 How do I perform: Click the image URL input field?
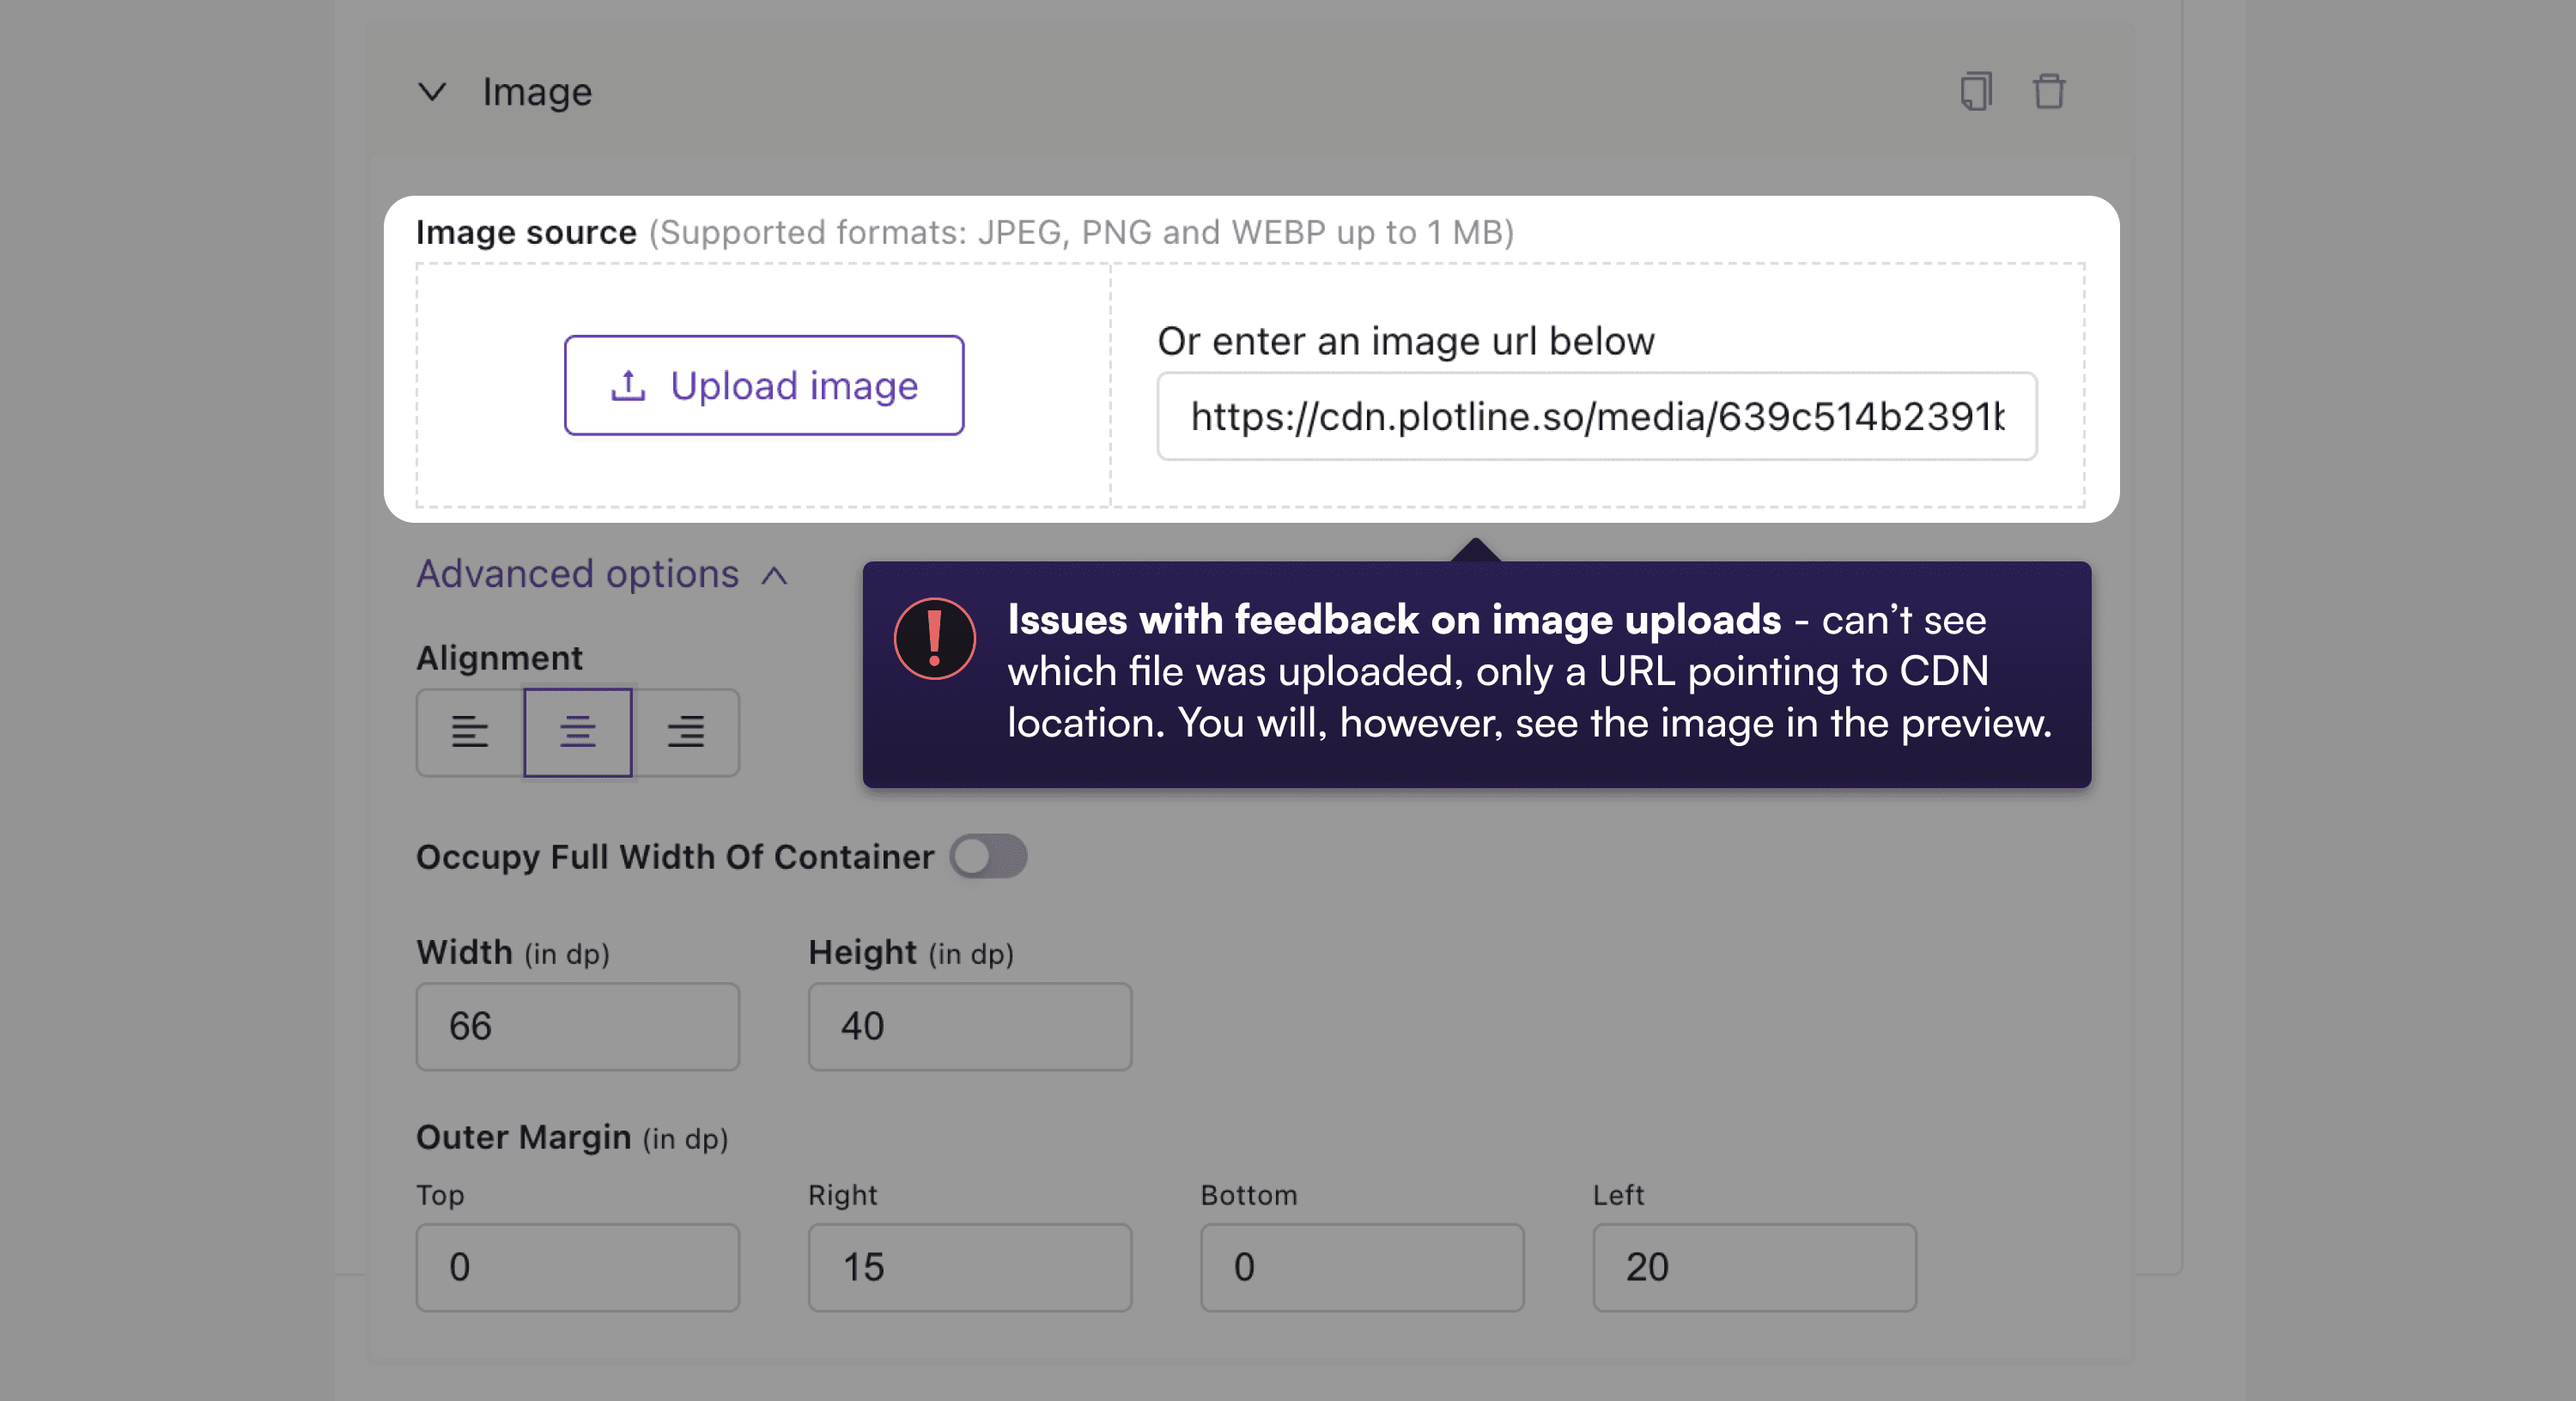pyautogui.click(x=1596, y=416)
